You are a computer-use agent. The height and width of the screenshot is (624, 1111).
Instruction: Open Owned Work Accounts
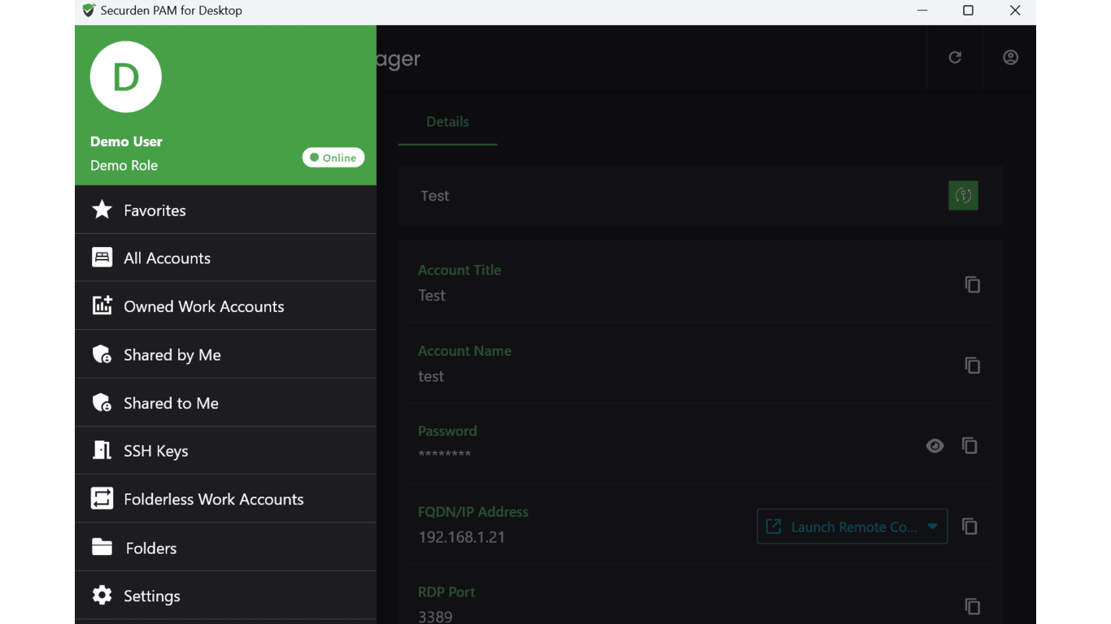pyautogui.click(x=225, y=305)
